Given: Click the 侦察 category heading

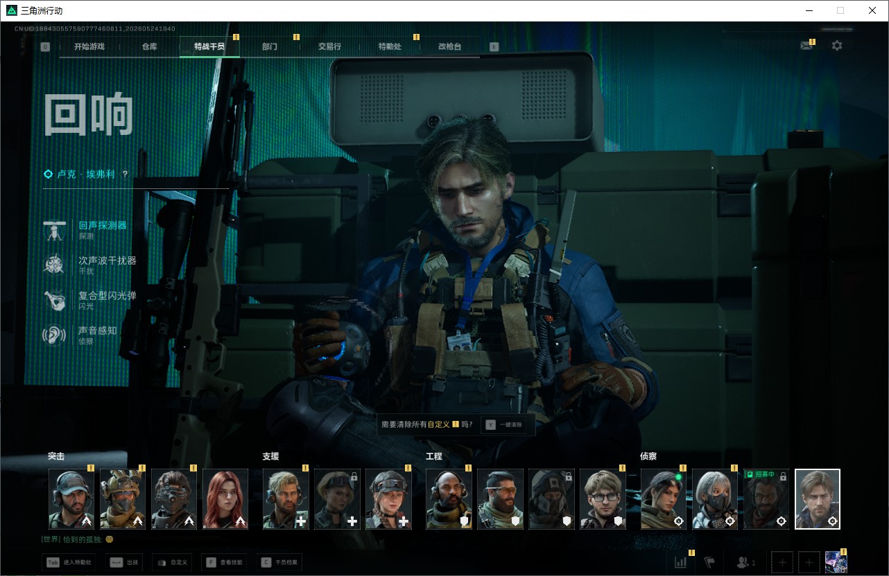Looking at the screenshot, I should click(648, 457).
